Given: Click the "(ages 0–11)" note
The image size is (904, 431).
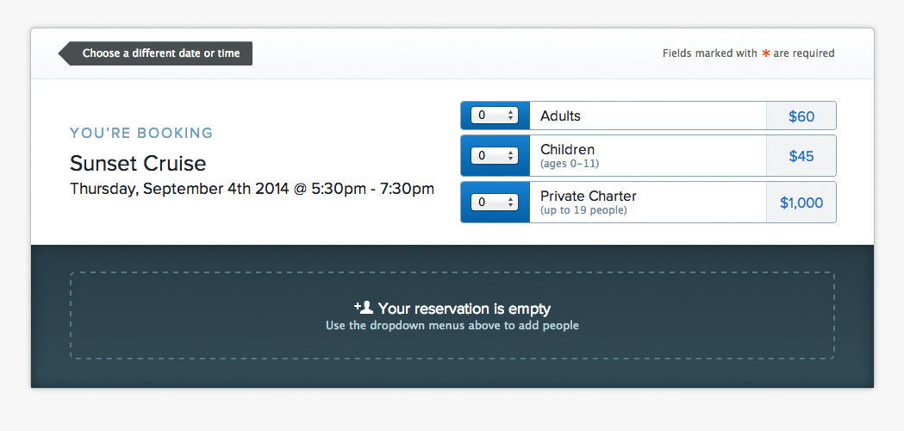Looking at the screenshot, I should pos(570,164).
